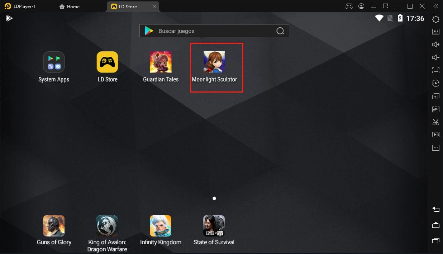Collapse the right sidebar with double chevron
The height and width of the screenshot is (254, 443).
(436, 6)
